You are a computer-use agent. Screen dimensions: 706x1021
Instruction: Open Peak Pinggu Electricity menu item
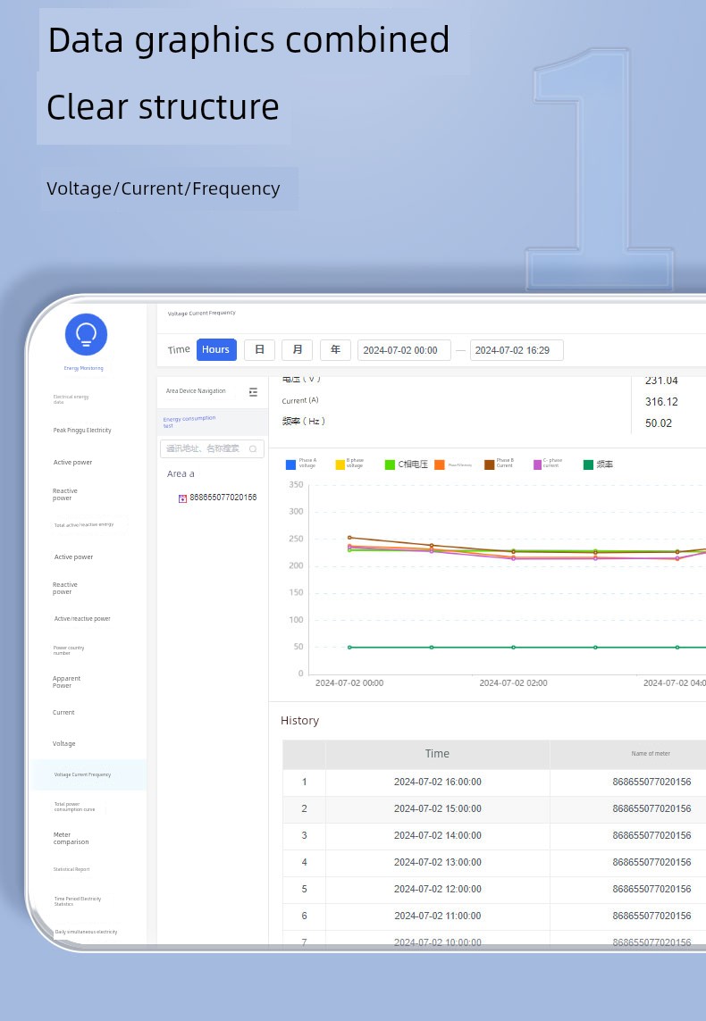[82, 431]
